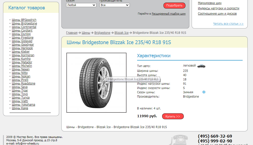
Task: Open Шины Tunga catalog link
Action: (21, 98)
